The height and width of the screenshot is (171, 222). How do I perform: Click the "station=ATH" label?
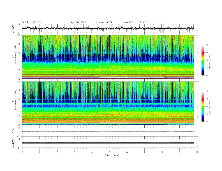pos(104,22)
